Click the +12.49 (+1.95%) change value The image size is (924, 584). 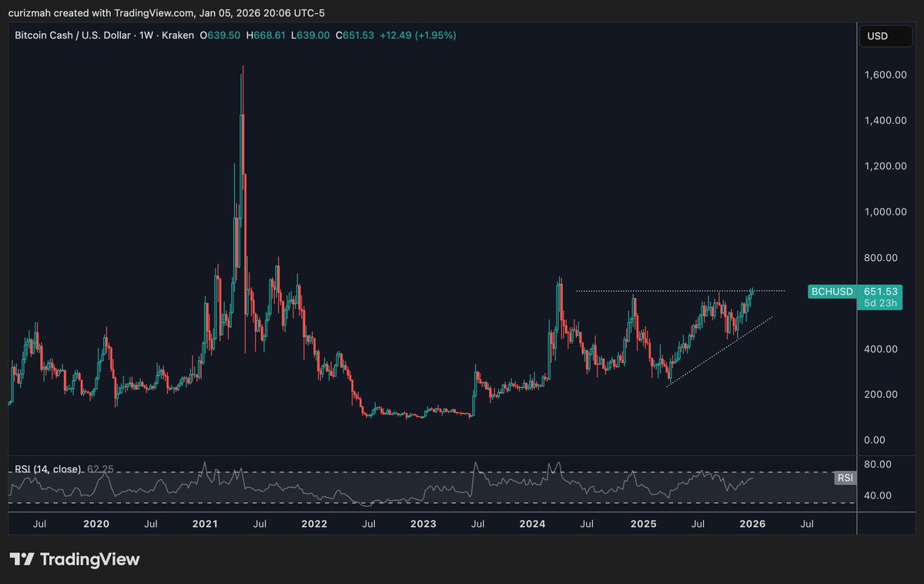point(419,36)
